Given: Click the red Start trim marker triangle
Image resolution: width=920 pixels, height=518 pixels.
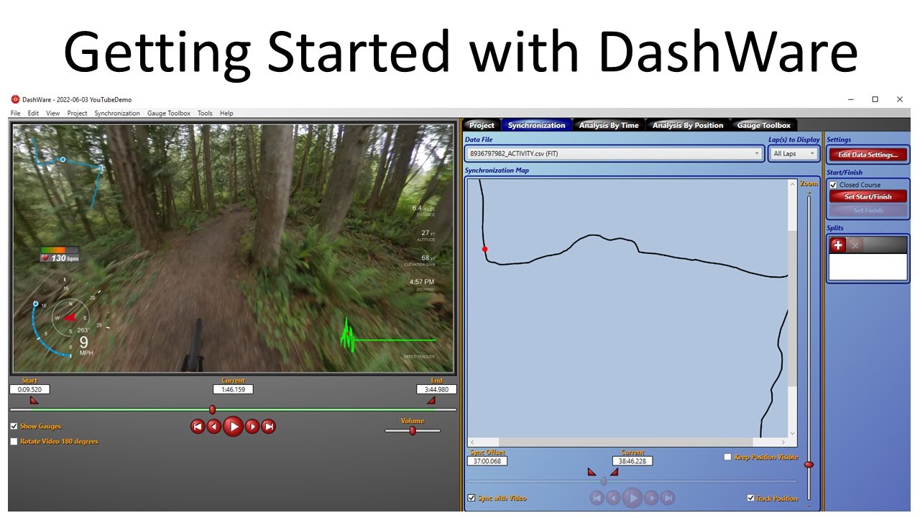Looking at the screenshot, I should click(x=34, y=400).
